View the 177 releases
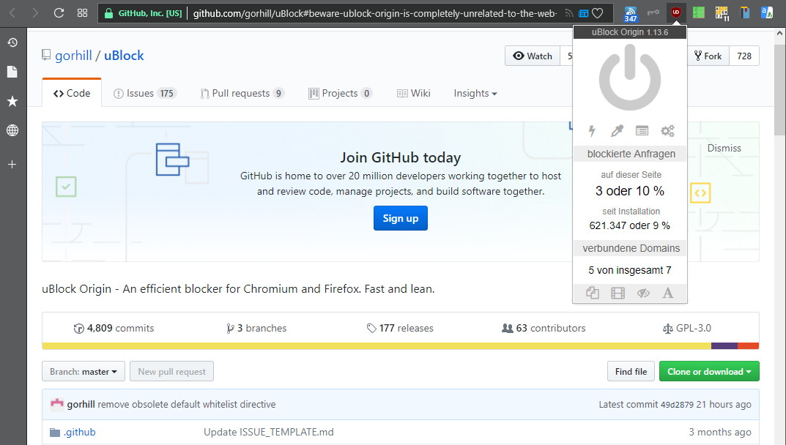The image size is (786, 445). pyautogui.click(x=399, y=328)
